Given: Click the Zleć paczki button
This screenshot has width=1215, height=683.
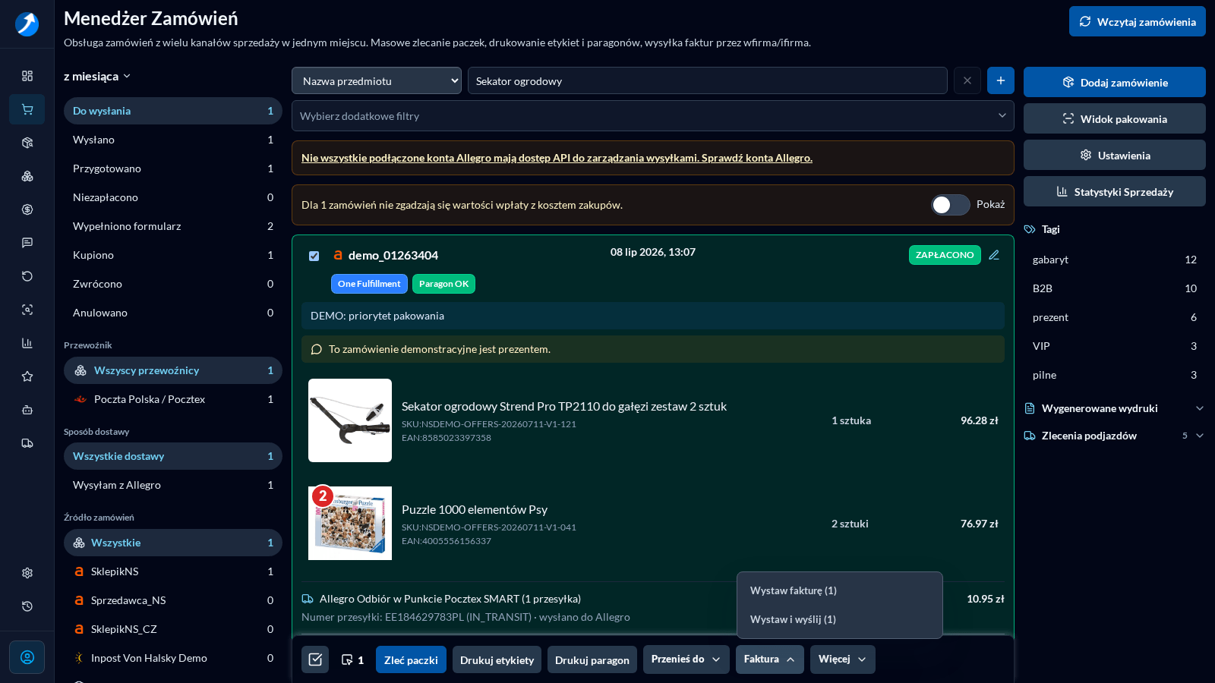Looking at the screenshot, I should tap(411, 659).
